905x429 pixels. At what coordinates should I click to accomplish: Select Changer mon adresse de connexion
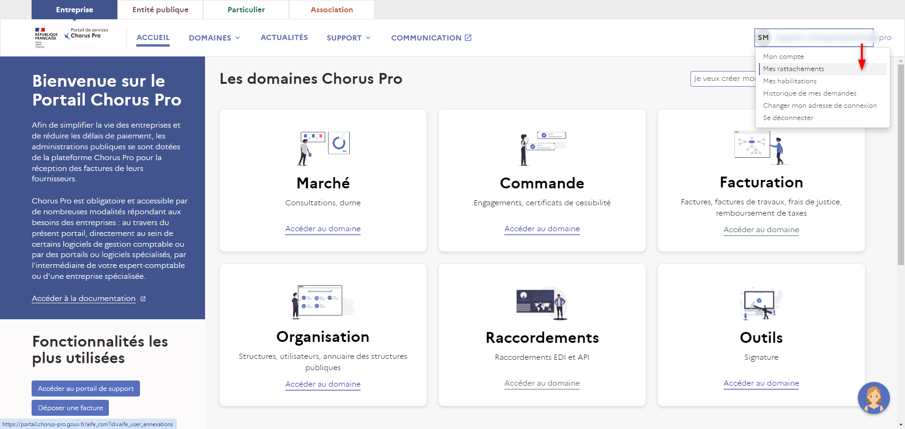pos(823,105)
